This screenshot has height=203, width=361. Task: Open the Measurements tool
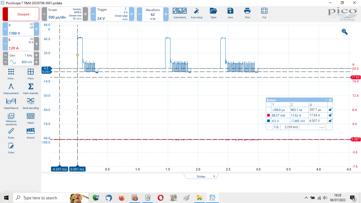click(x=11, y=89)
